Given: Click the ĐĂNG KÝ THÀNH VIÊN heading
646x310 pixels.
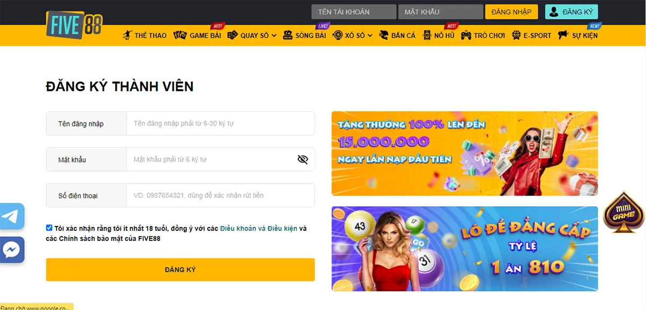Looking at the screenshot, I should (x=120, y=86).
